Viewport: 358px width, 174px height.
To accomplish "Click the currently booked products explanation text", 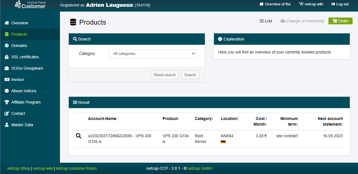I will [x=275, y=52].
